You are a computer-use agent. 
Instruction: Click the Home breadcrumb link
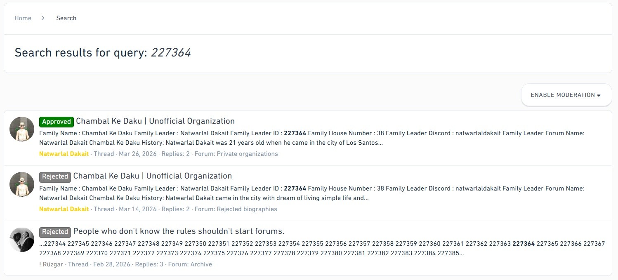23,18
